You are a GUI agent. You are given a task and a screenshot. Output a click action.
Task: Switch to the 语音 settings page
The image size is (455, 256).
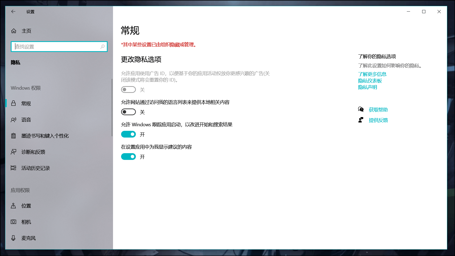26,120
